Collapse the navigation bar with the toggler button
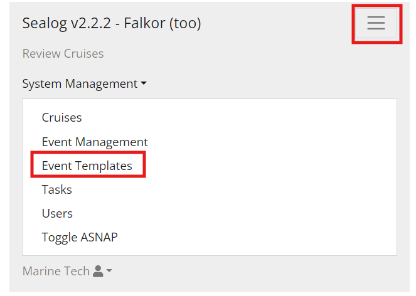The image size is (416, 296). point(376,23)
